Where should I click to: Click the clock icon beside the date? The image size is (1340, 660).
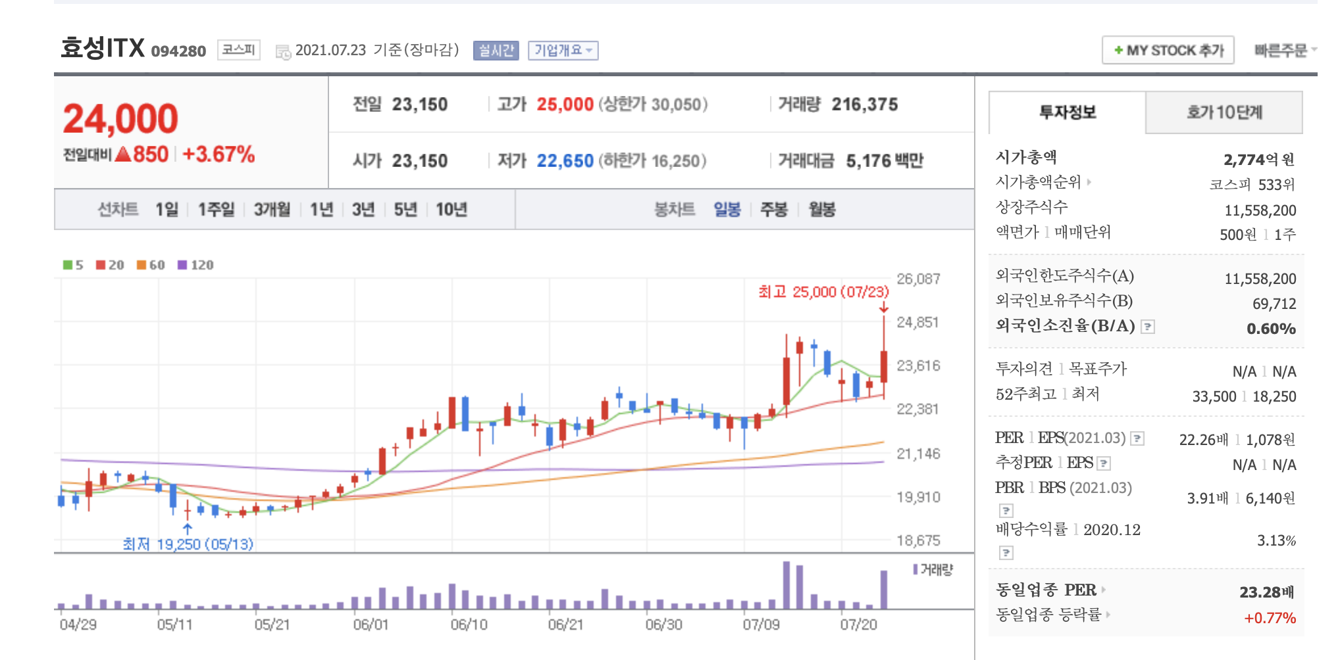pyautogui.click(x=283, y=51)
